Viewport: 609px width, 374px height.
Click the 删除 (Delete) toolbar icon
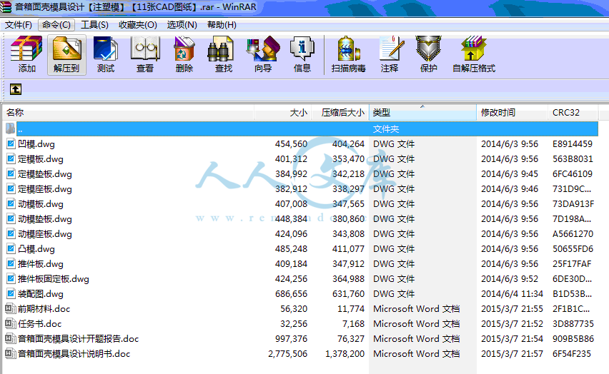(x=184, y=48)
